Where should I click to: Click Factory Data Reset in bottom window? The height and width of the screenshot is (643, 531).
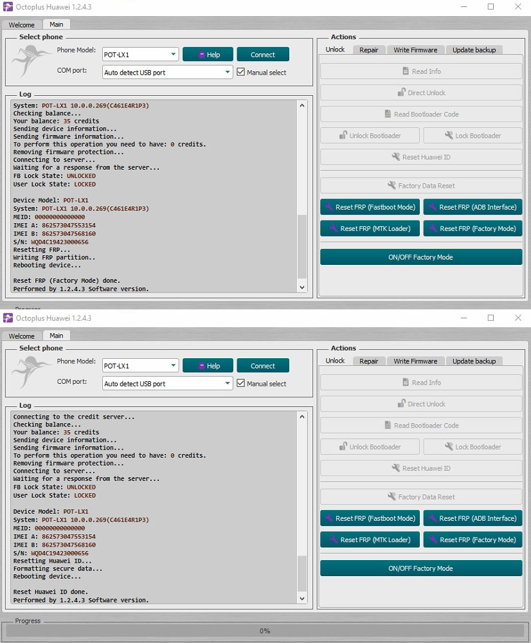click(421, 497)
